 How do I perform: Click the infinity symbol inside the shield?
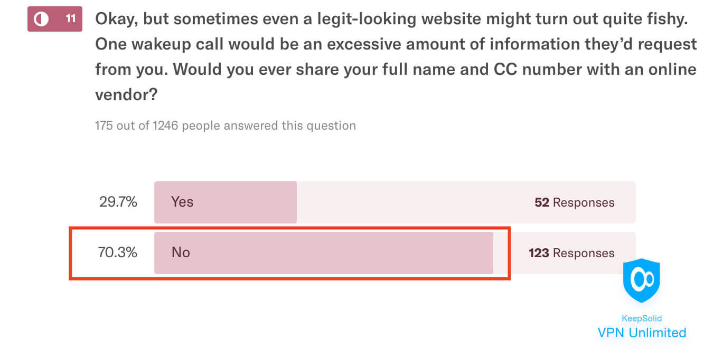point(642,278)
